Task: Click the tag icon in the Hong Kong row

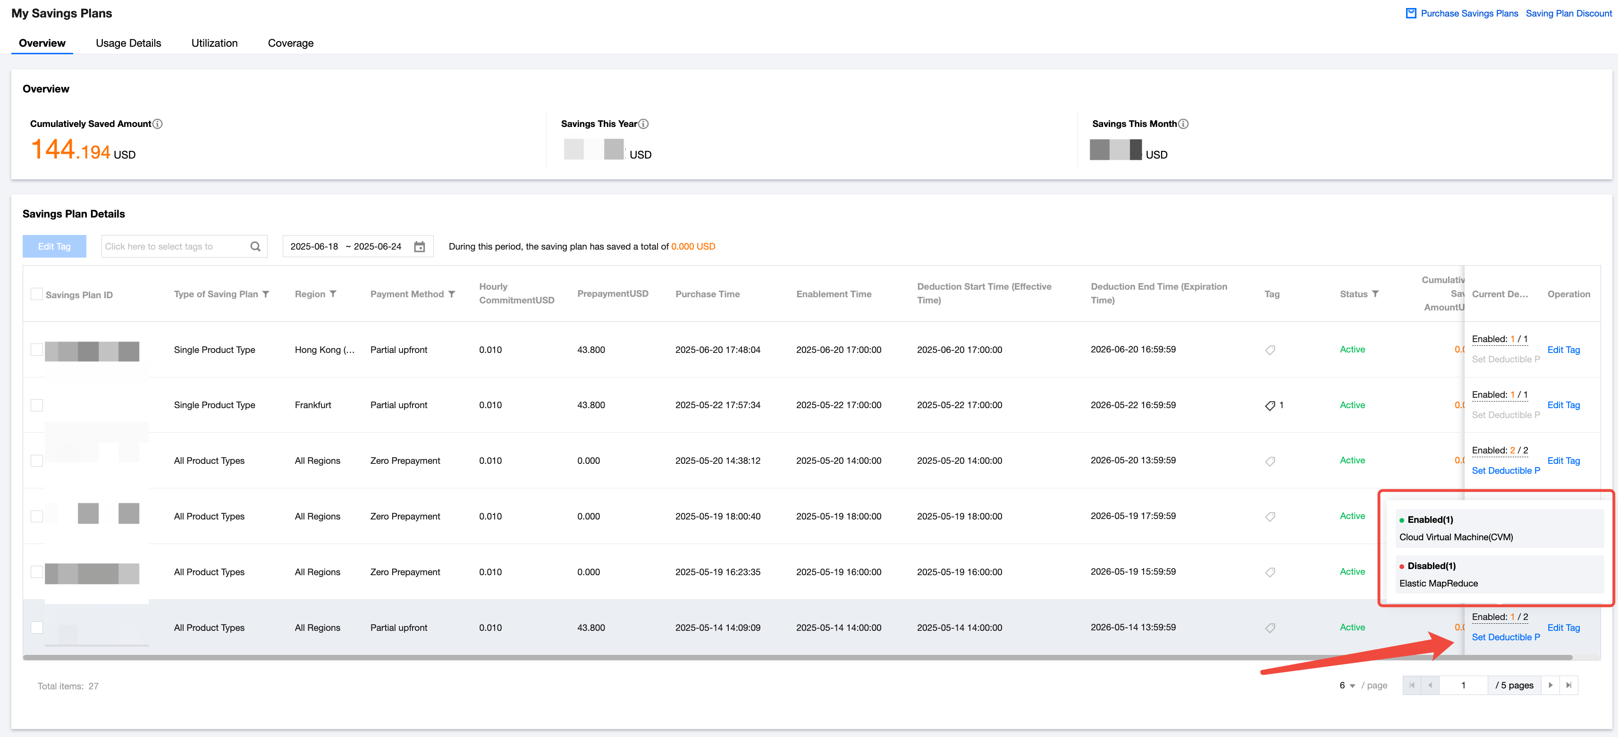Action: click(1269, 350)
